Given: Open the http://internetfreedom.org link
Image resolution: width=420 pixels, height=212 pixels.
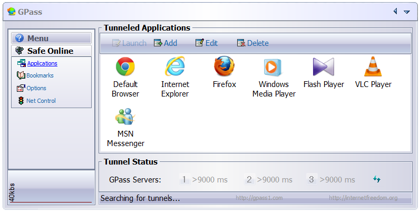Looking at the screenshot, I should [363, 198].
